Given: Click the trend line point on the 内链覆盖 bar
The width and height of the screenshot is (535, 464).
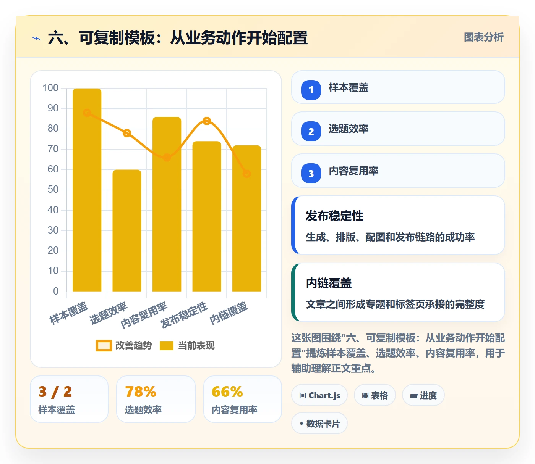Looking at the screenshot, I should coord(247,174).
